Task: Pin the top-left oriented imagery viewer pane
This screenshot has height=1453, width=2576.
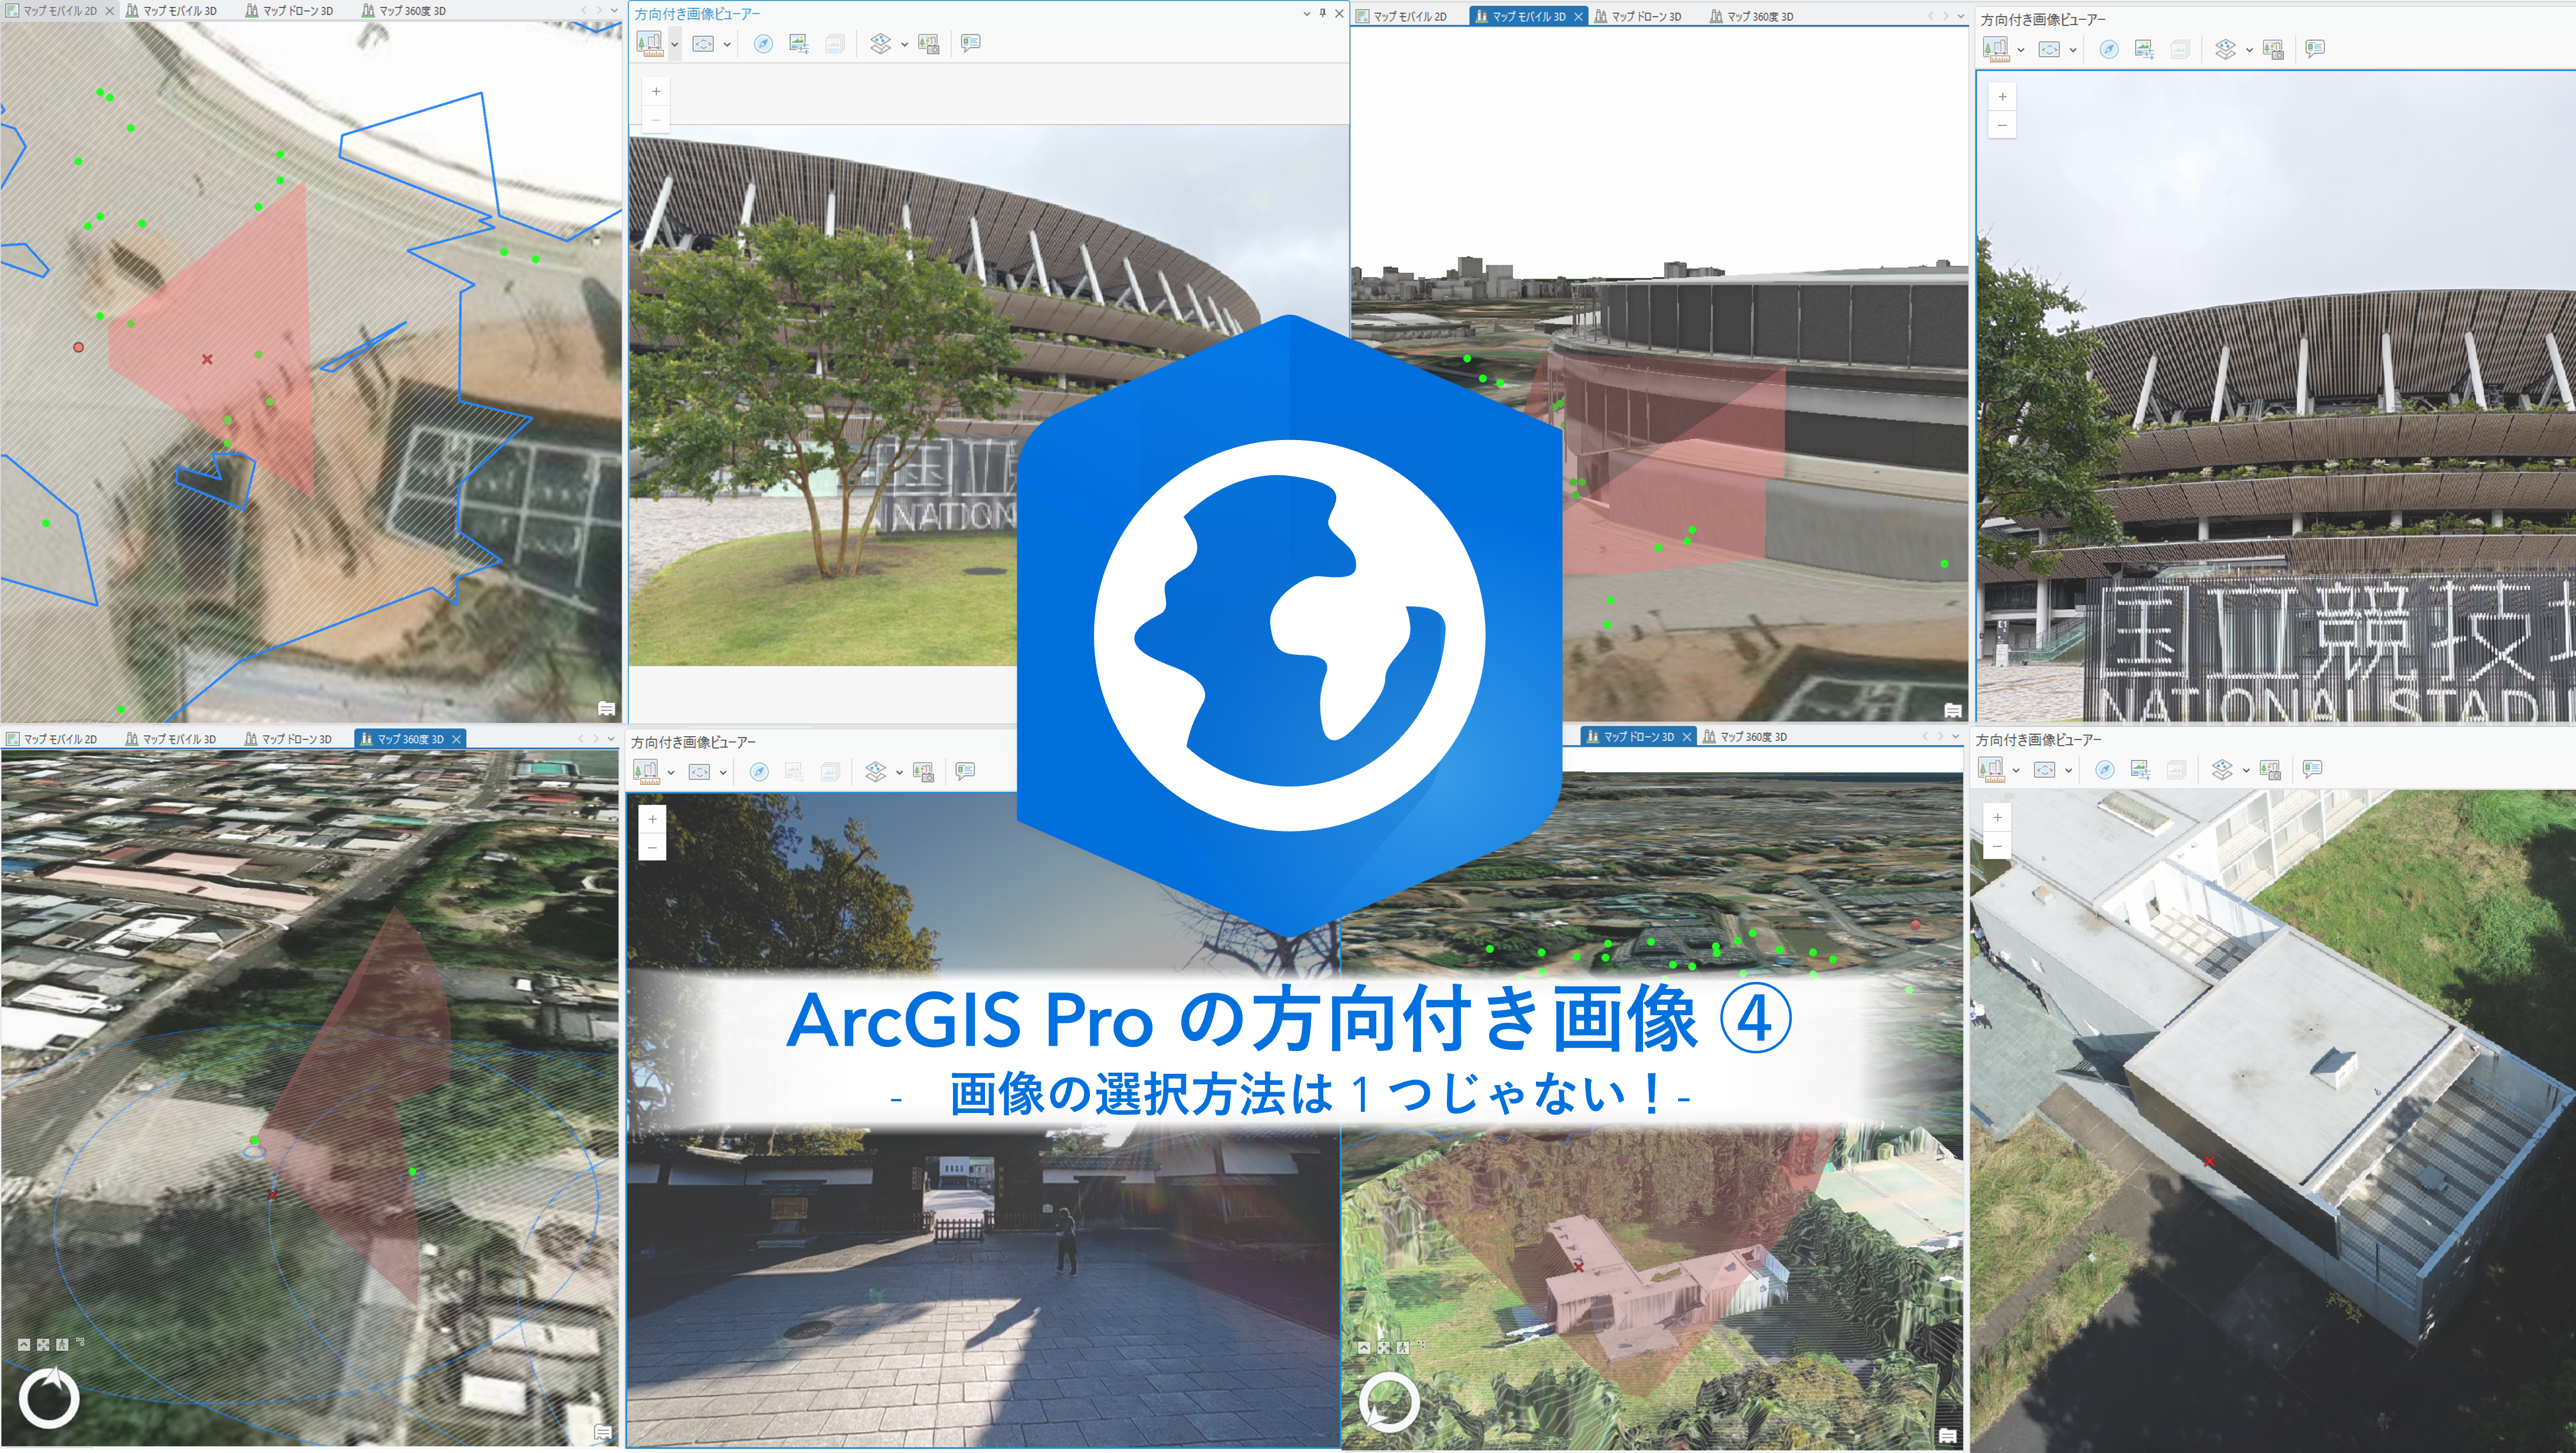Action: (x=1322, y=13)
